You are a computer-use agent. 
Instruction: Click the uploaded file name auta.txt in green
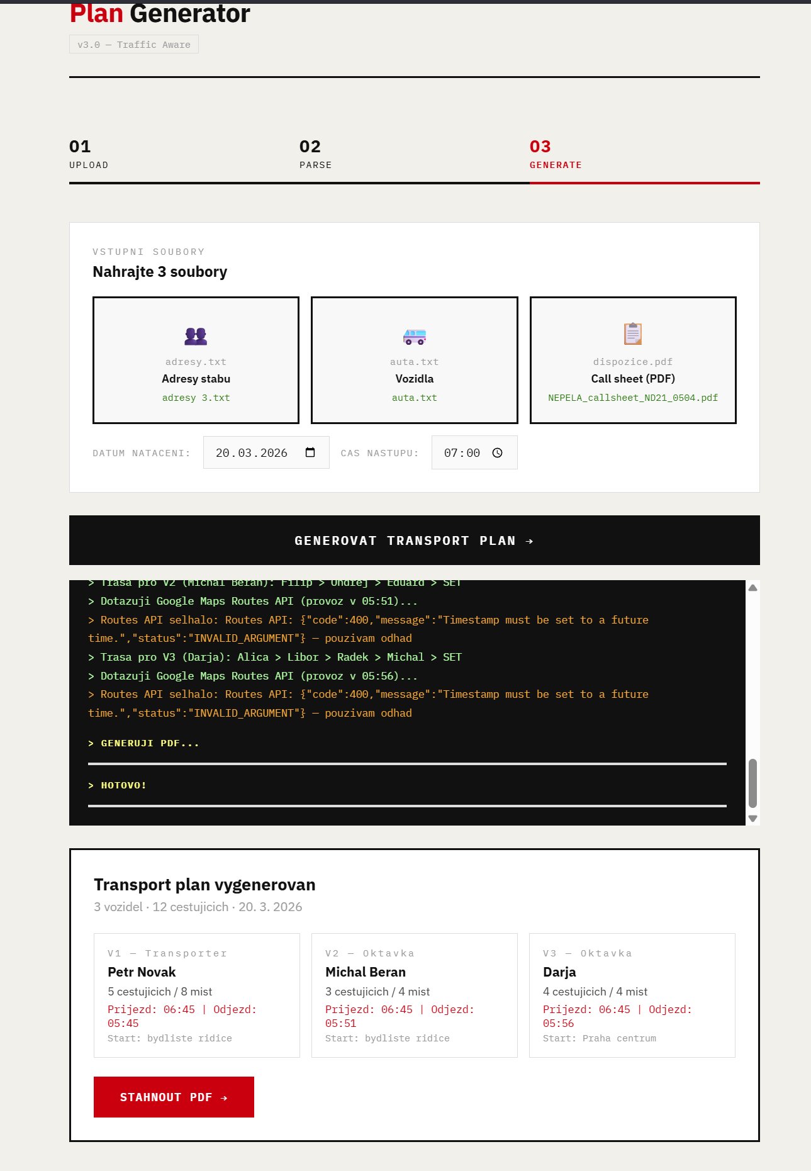pos(415,398)
